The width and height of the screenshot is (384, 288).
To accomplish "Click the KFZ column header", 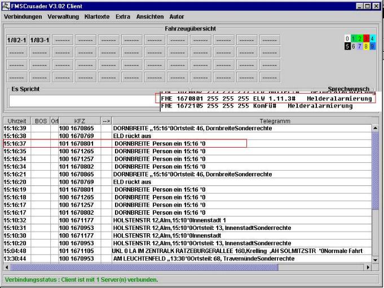I will coord(79,121).
